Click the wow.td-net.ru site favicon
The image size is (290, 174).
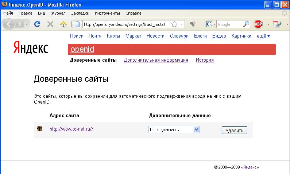pos(39,128)
